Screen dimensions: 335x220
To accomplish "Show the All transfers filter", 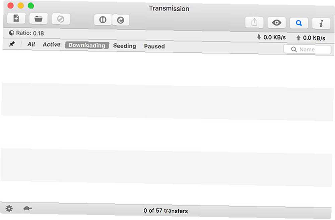I will click(x=31, y=44).
